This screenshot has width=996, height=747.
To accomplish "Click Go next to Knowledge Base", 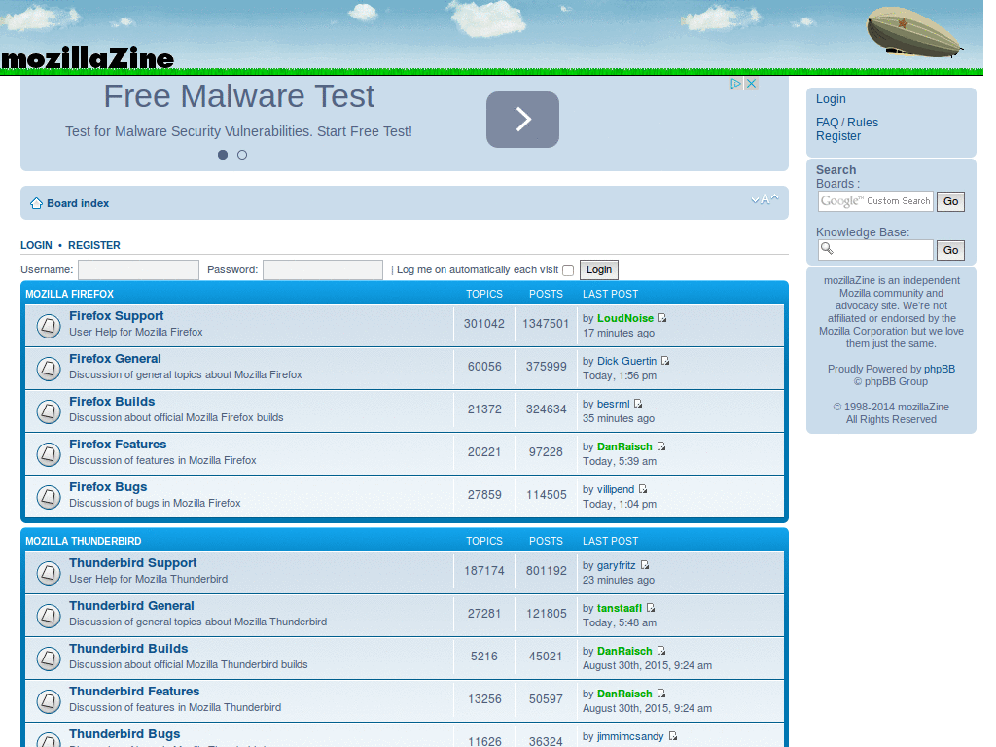I will 950,250.
